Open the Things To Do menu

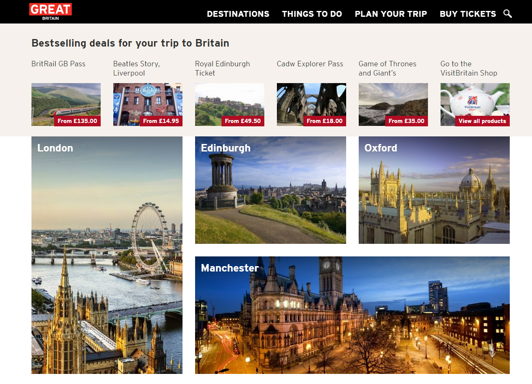[x=312, y=14]
